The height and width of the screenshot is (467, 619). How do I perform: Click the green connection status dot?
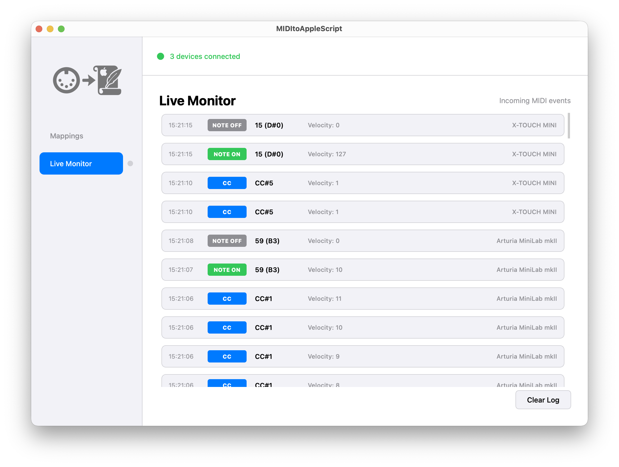coord(161,56)
